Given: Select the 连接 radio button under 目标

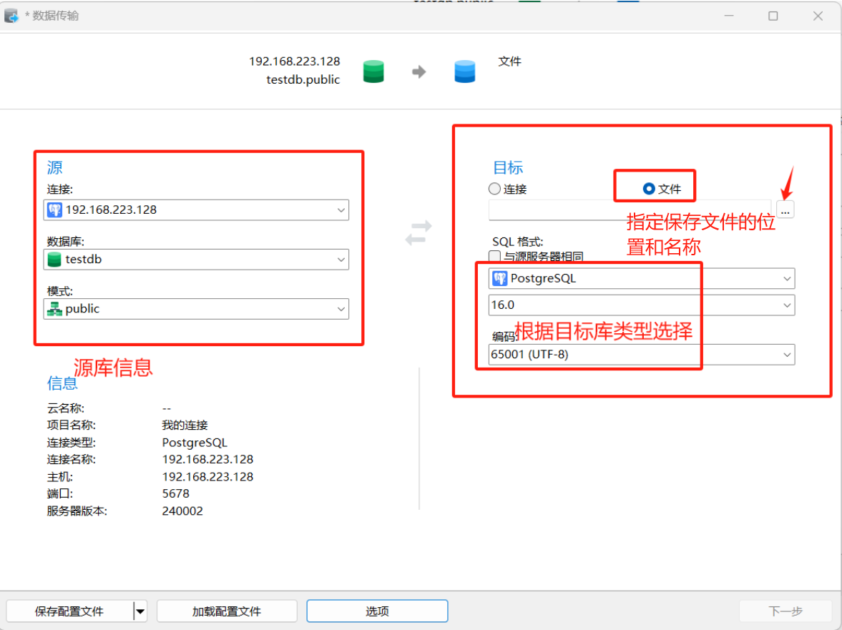Looking at the screenshot, I should pyautogui.click(x=494, y=189).
